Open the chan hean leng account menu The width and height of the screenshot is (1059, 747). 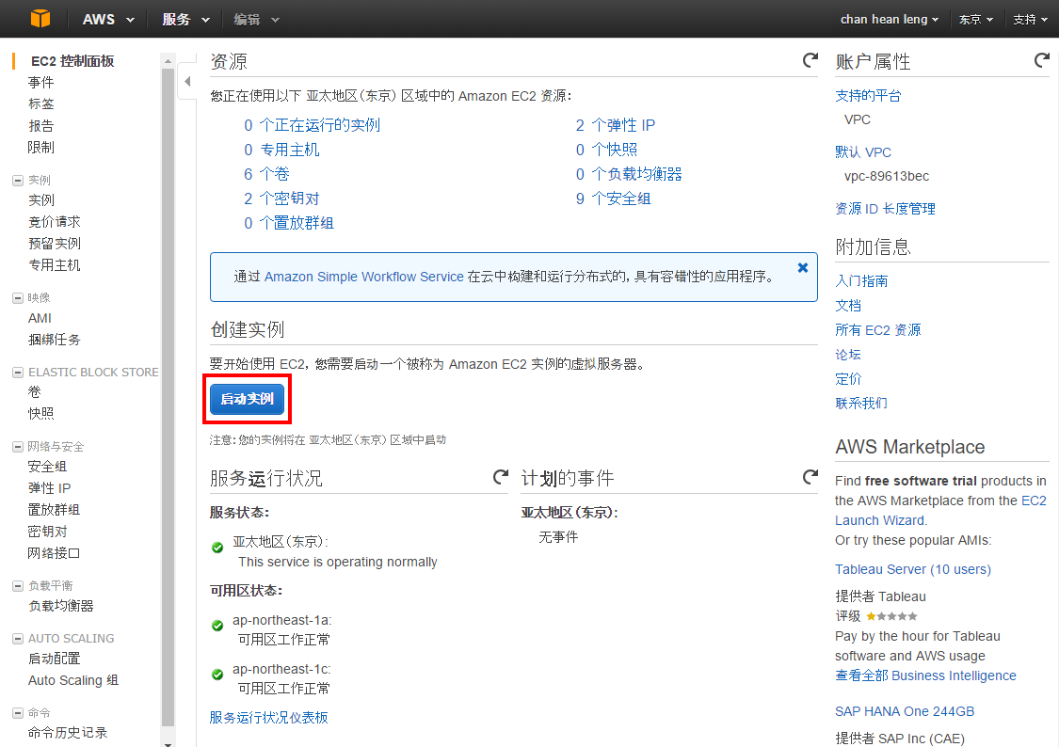[x=889, y=20]
